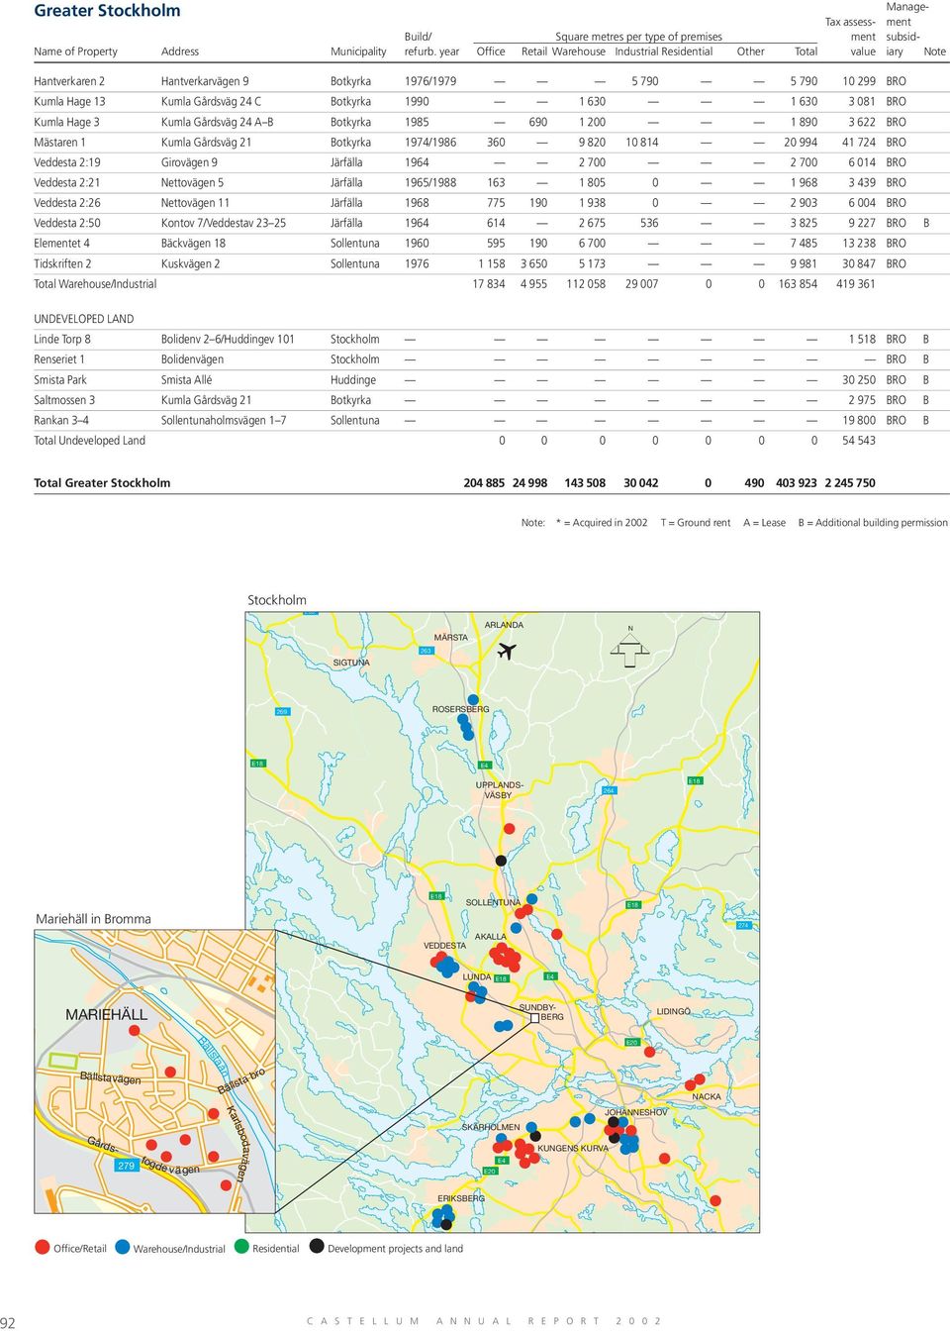Click the Municipality column header
Screen dimensions: 950x1331
[x=358, y=51]
